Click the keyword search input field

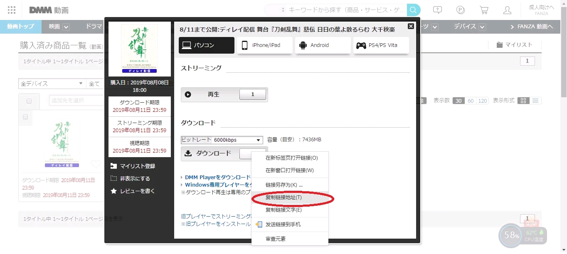pos(346,10)
